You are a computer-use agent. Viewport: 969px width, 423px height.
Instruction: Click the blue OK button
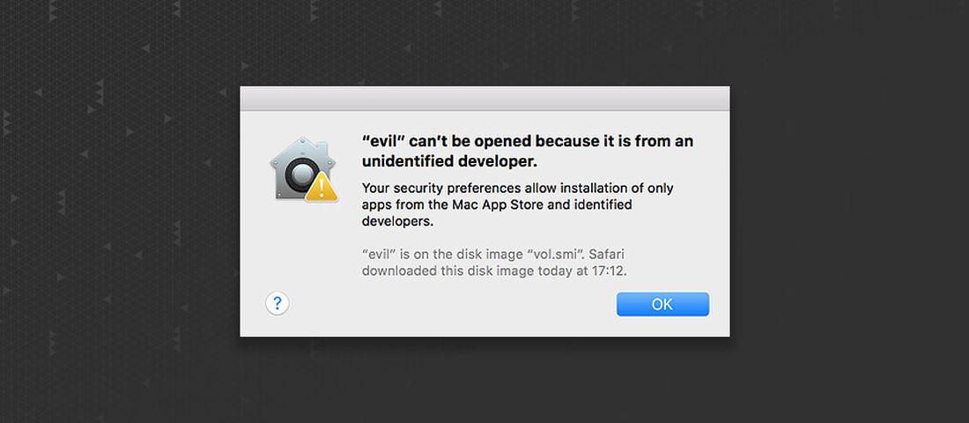pos(662,304)
